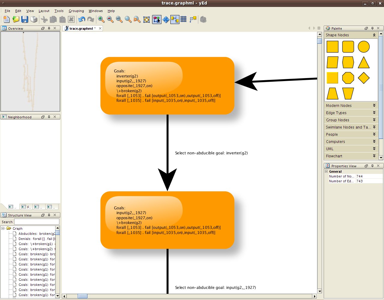384x300 pixels.
Task: Open the File menu
Action: click(7, 11)
